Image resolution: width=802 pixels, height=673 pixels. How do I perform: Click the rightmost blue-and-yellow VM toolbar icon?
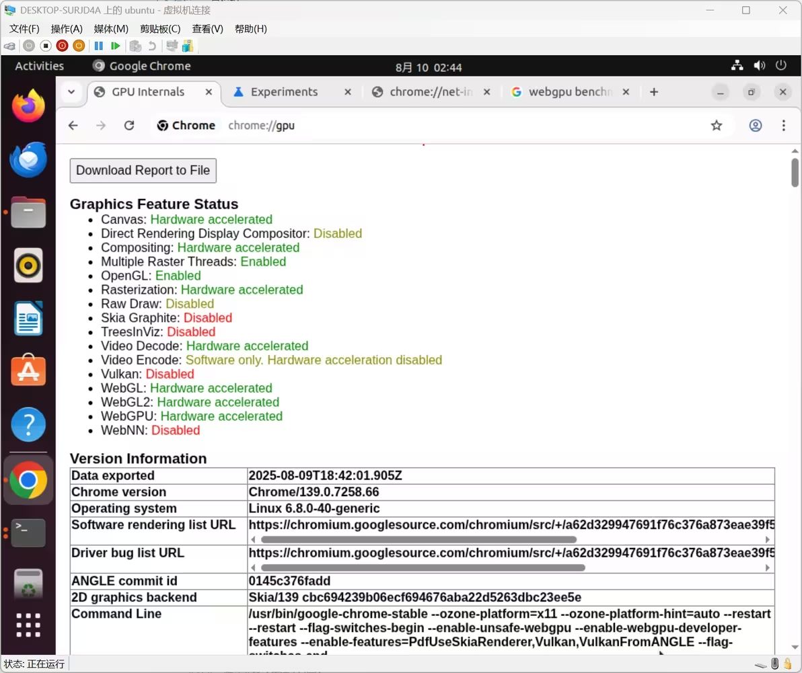point(188,46)
